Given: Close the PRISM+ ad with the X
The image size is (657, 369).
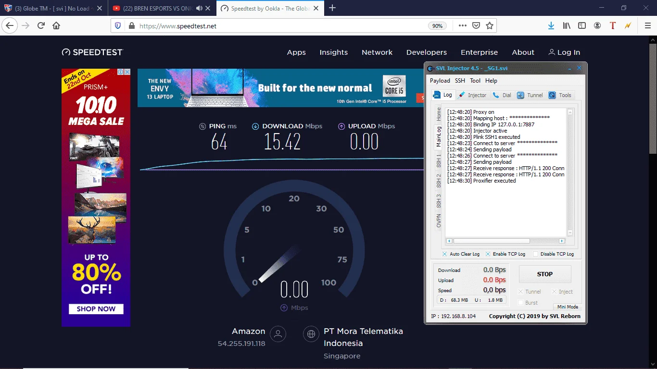Looking at the screenshot, I should [x=127, y=72].
